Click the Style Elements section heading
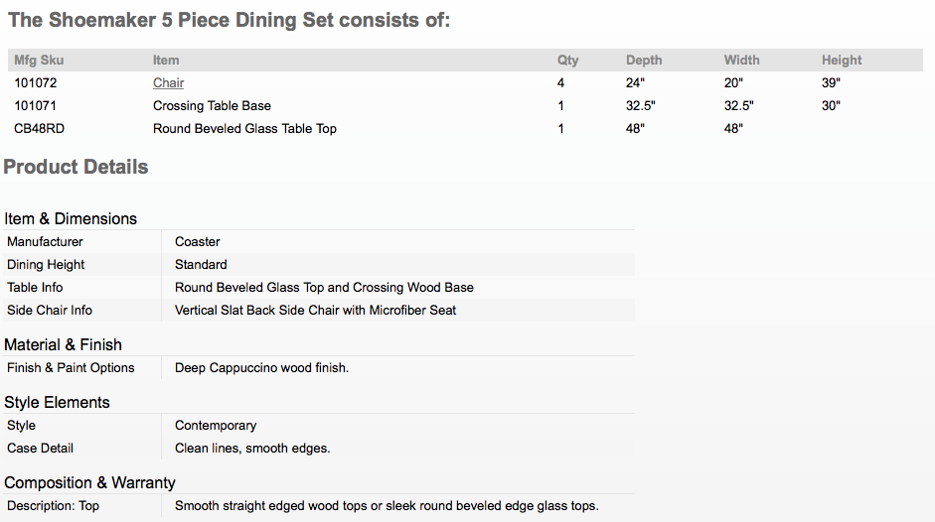This screenshot has width=935, height=522. (57, 402)
